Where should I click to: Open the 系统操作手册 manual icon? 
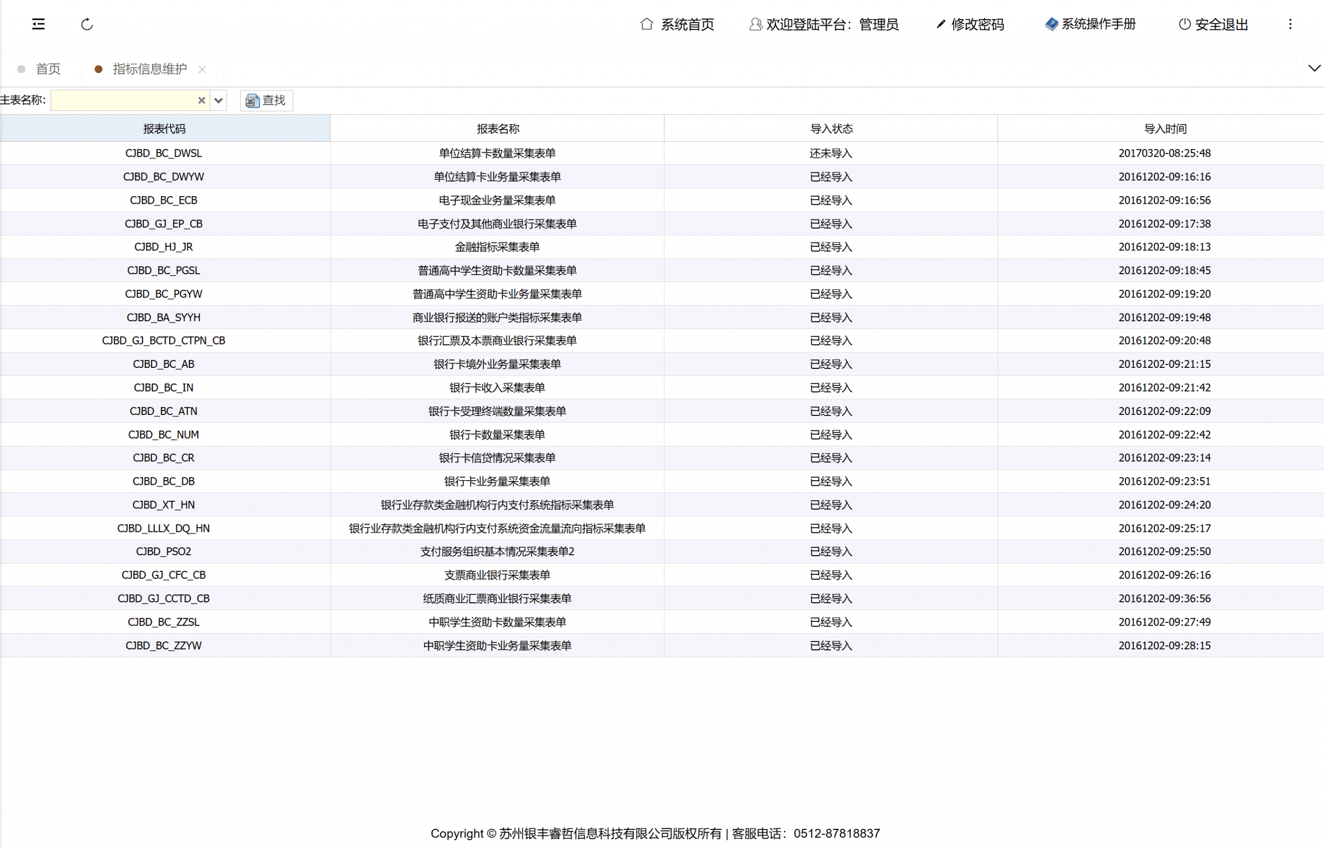tap(1051, 24)
